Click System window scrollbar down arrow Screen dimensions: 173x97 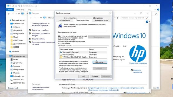[x=150, y=92]
